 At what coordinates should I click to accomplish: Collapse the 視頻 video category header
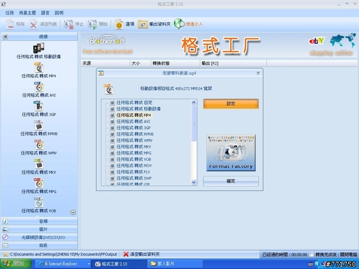(39, 36)
